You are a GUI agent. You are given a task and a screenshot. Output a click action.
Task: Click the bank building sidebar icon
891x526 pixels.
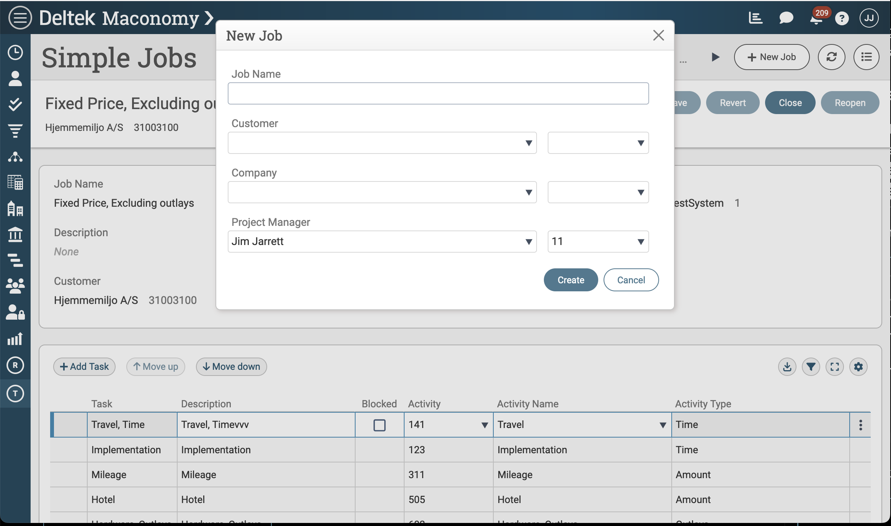pyautogui.click(x=15, y=234)
